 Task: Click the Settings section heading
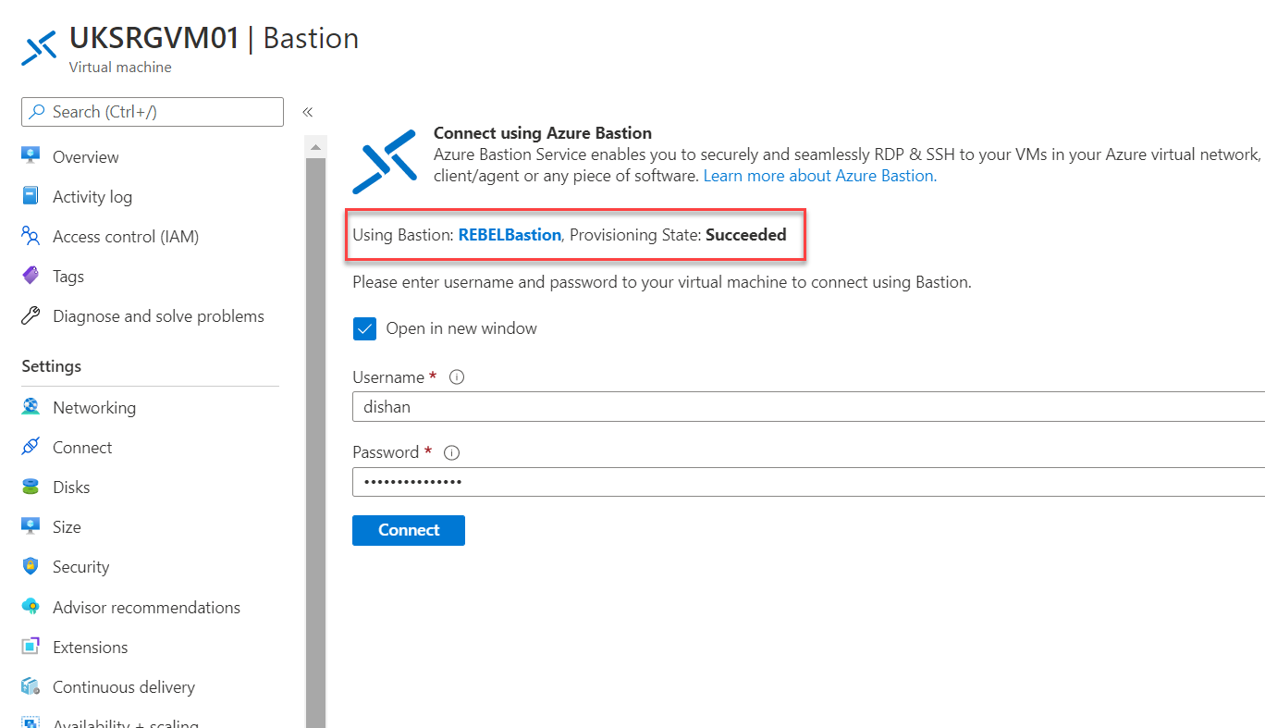[52, 366]
